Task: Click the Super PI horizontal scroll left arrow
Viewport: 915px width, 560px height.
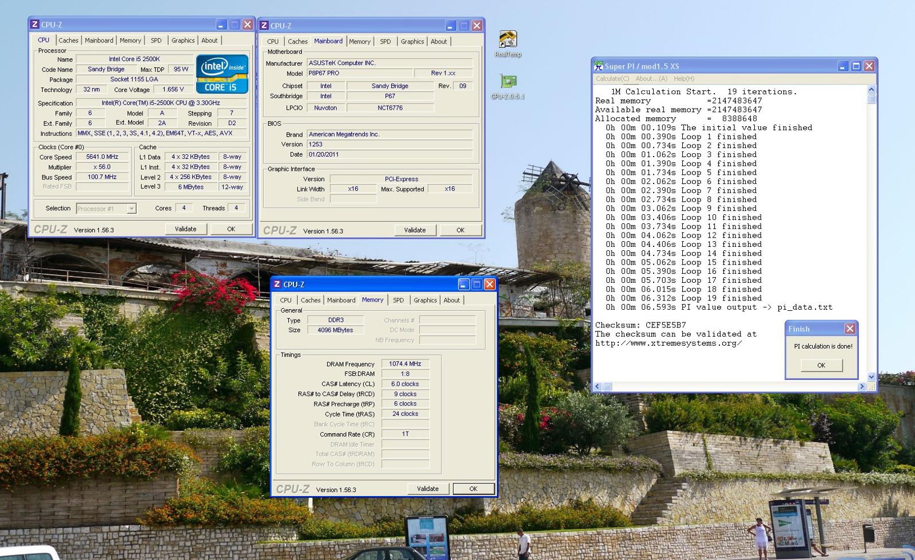Action: tap(597, 387)
